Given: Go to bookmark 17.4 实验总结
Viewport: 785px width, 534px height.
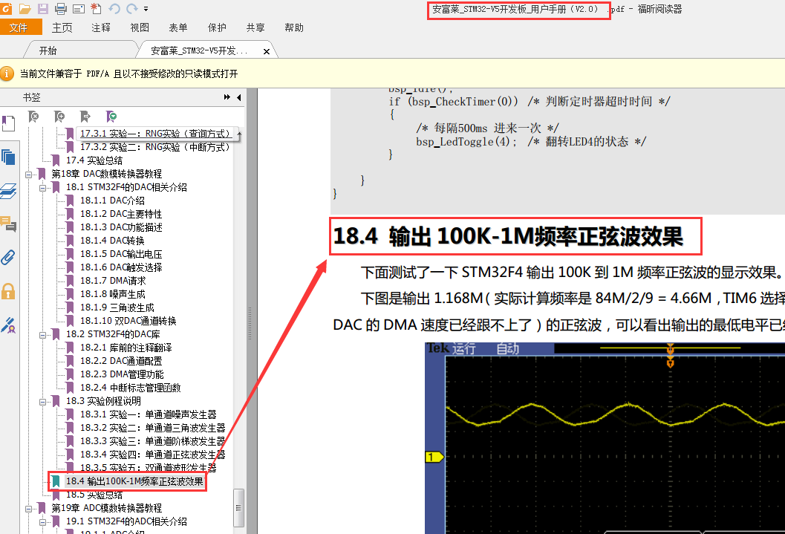Looking at the screenshot, I should click(94, 160).
